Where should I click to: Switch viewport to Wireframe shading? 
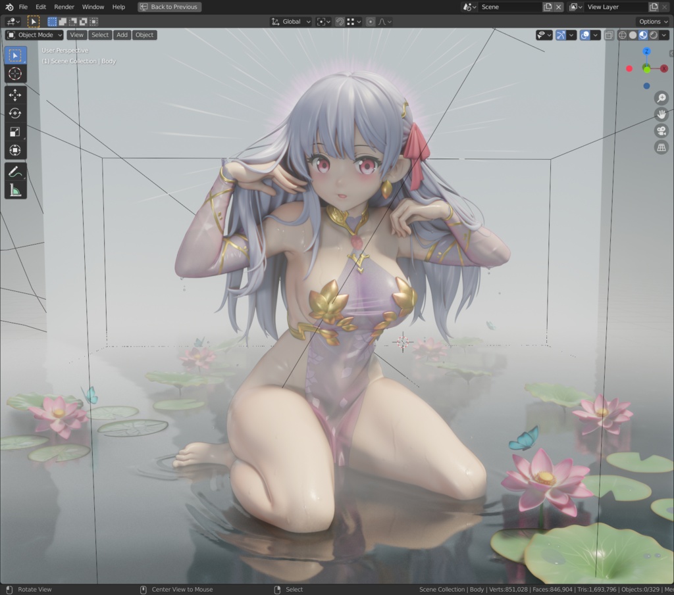(x=622, y=35)
